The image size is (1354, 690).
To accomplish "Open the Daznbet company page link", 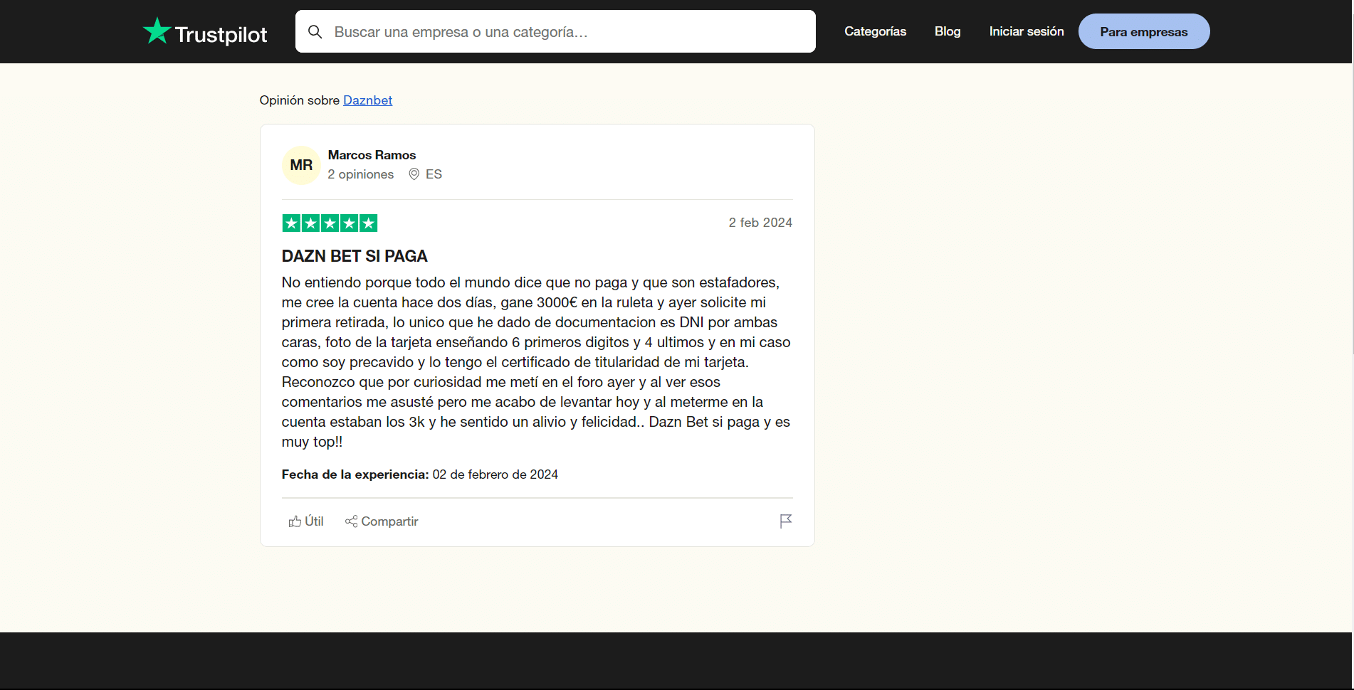I will point(367,100).
